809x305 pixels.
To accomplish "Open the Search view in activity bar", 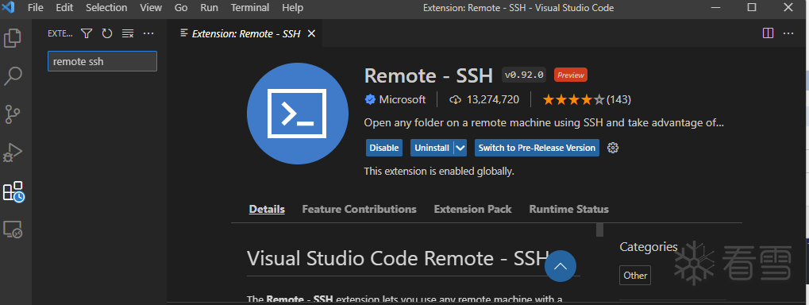I will (x=13, y=76).
